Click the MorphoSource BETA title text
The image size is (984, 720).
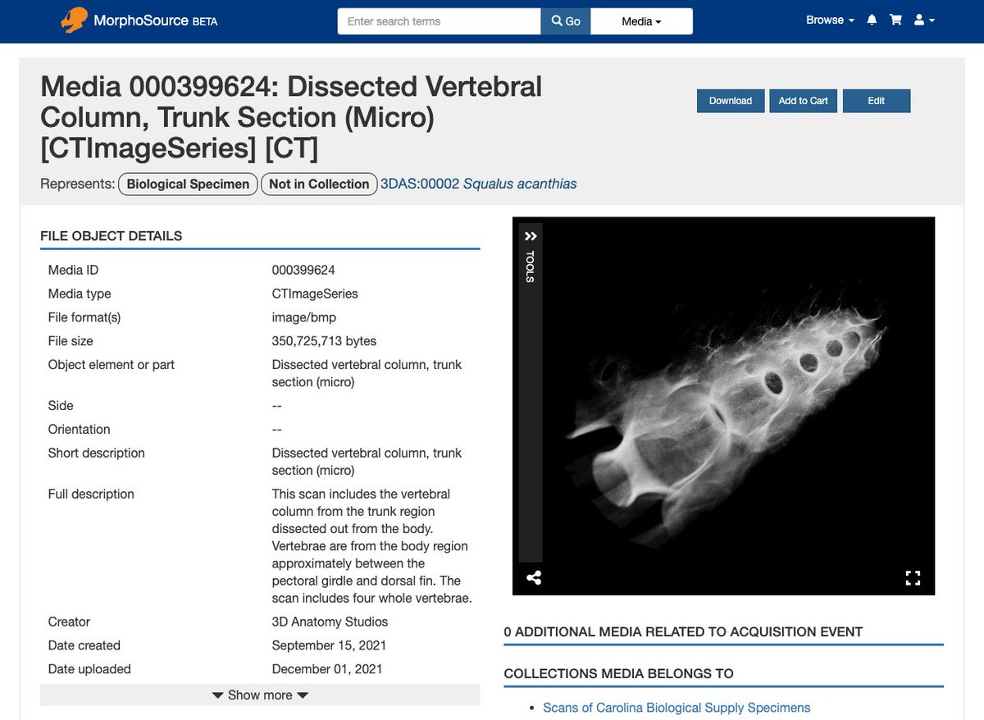(x=154, y=21)
